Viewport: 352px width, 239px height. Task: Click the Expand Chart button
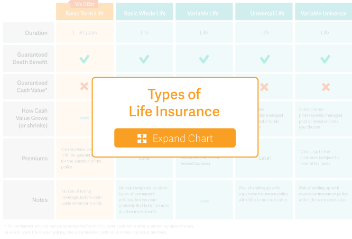[x=175, y=138]
